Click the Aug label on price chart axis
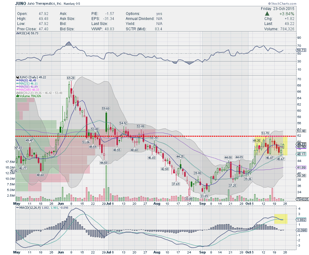 (157, 204)
